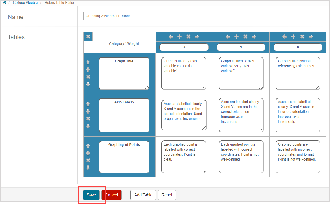
Task: Add a column next to weight 2
Action: pyautogui.click(x=180, y=37)
